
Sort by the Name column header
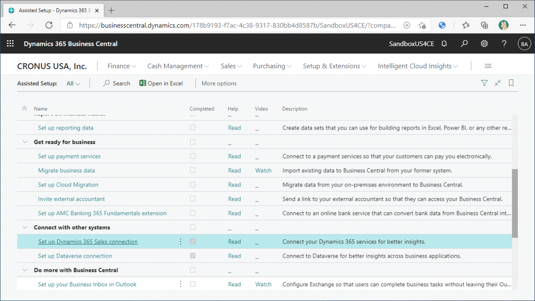tap(41, 109)
